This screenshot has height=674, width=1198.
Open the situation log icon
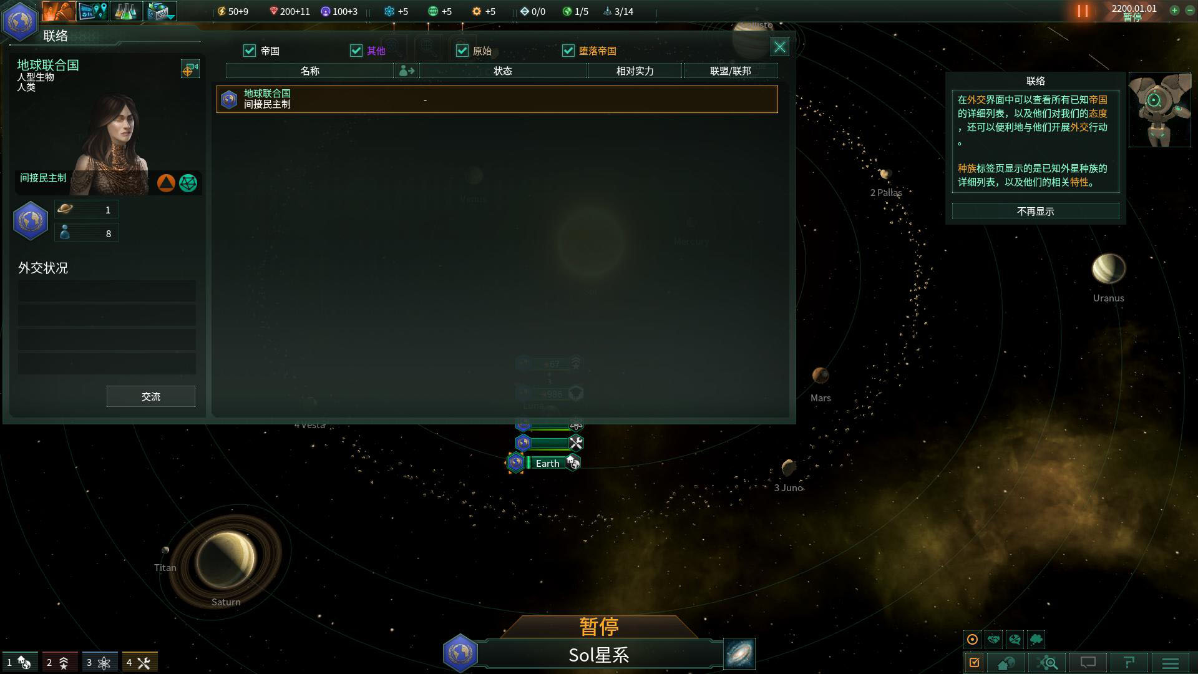point(973,663)
